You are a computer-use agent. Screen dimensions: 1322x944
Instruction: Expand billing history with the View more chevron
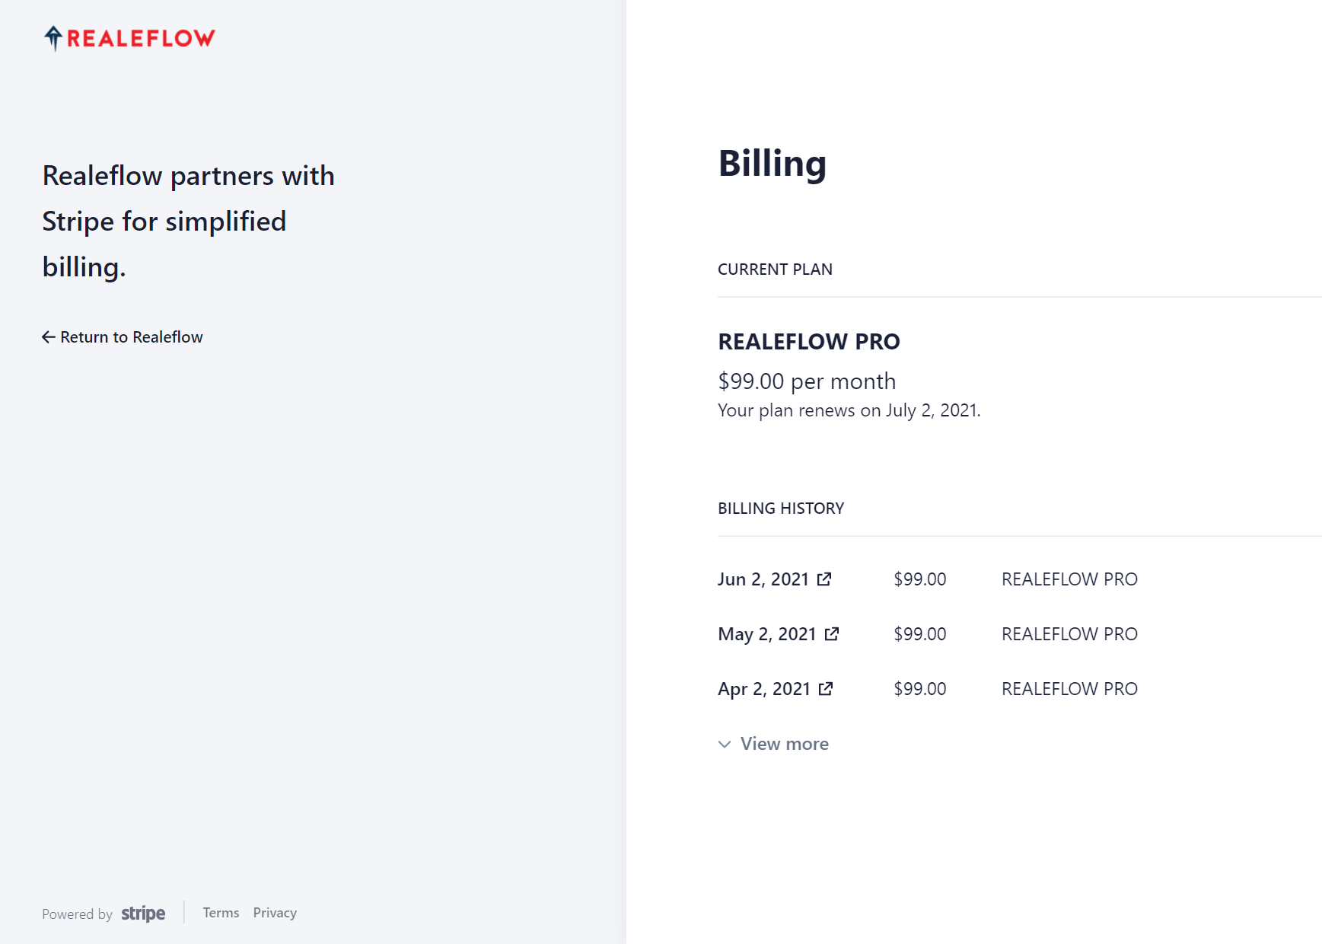tap(725, 745)
